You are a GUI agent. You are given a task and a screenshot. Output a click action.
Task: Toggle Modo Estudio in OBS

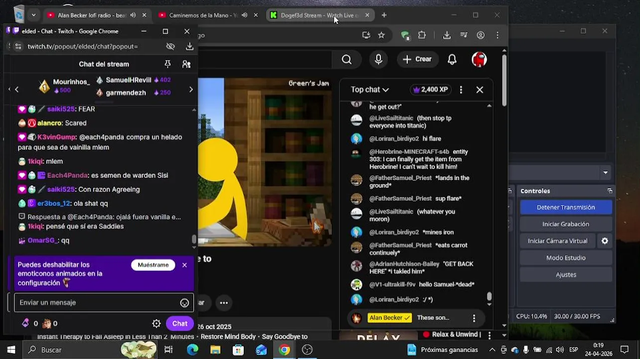coord(566,258)
